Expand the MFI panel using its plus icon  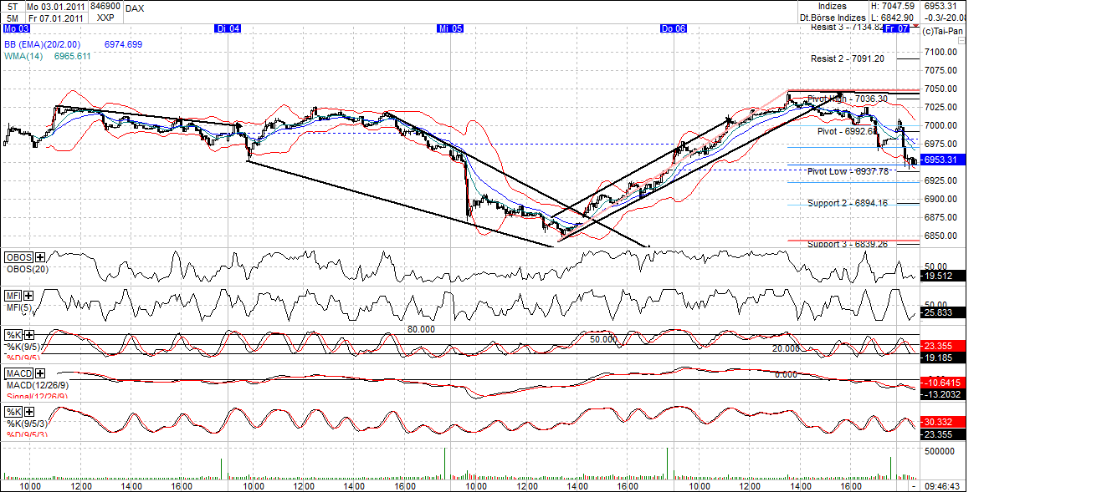[28, 296]
